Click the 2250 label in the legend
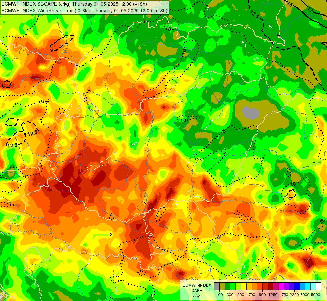The height and width of the screenshot is (301, 327). click(294, 295)
